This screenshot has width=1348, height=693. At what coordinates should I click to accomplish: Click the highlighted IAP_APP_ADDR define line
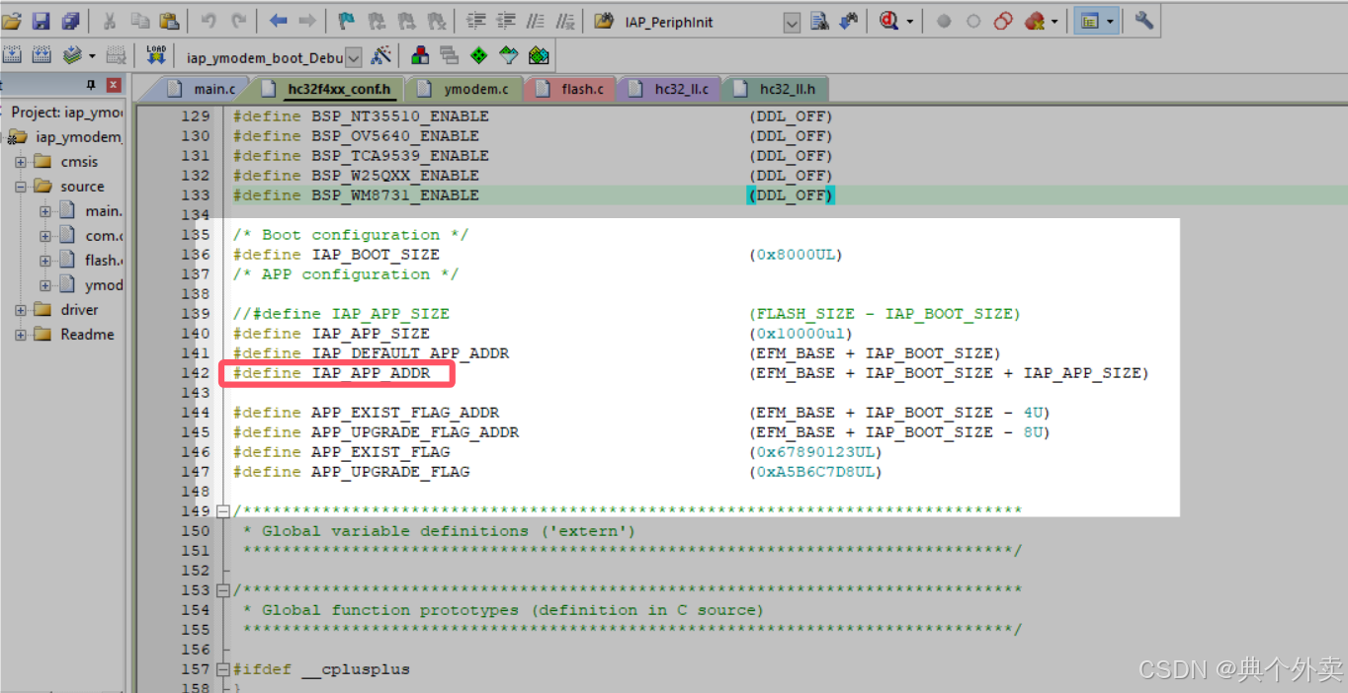[336, 372]
